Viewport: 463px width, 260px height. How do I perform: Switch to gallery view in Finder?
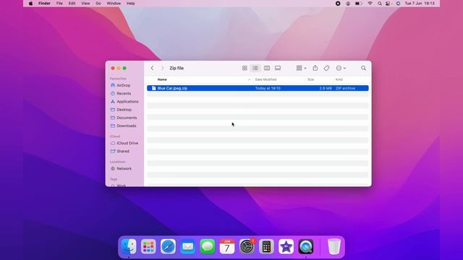278,68
